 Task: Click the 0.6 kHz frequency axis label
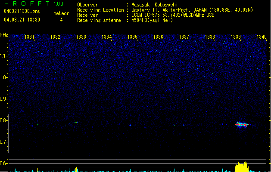tap(3, 163)
